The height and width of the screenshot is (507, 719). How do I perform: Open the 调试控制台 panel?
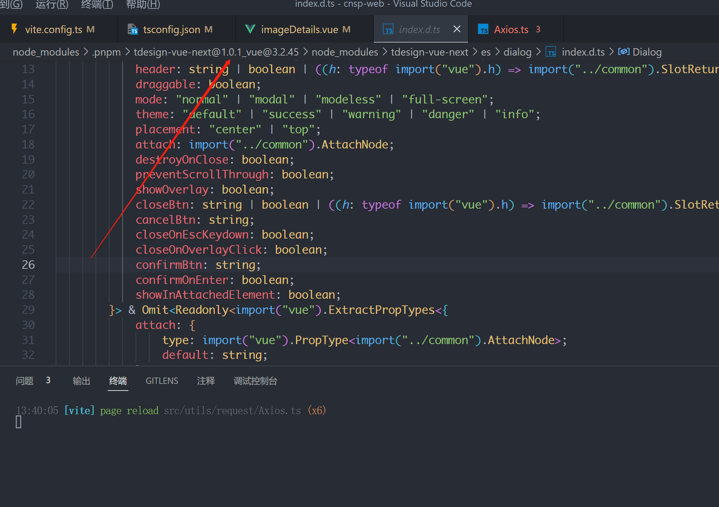[x=256, y=380]
